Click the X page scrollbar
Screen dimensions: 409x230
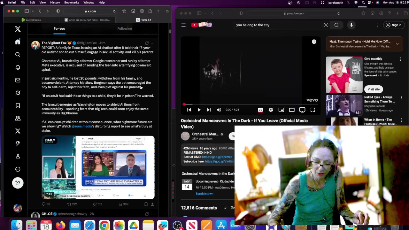tap(170, 32)
